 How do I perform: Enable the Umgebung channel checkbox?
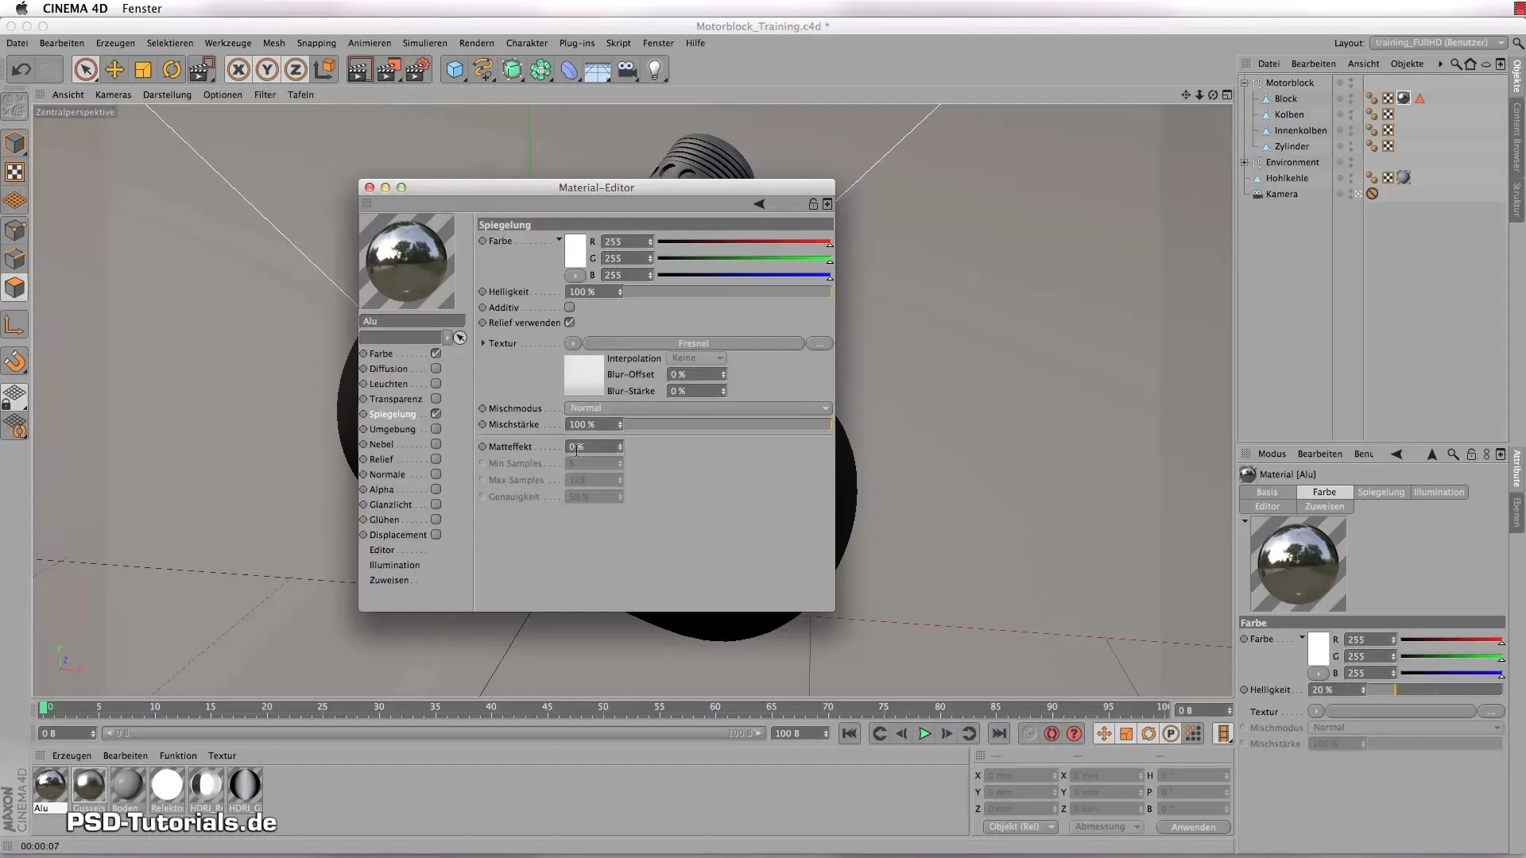(436, 429)
